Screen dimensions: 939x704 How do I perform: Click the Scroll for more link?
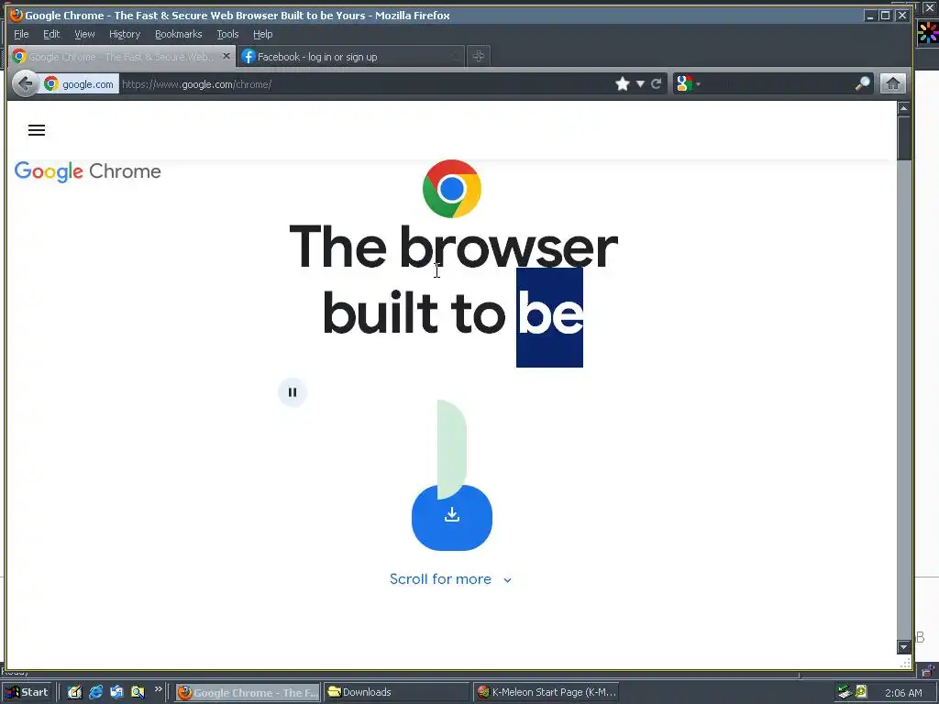click(x=440, y=579)
